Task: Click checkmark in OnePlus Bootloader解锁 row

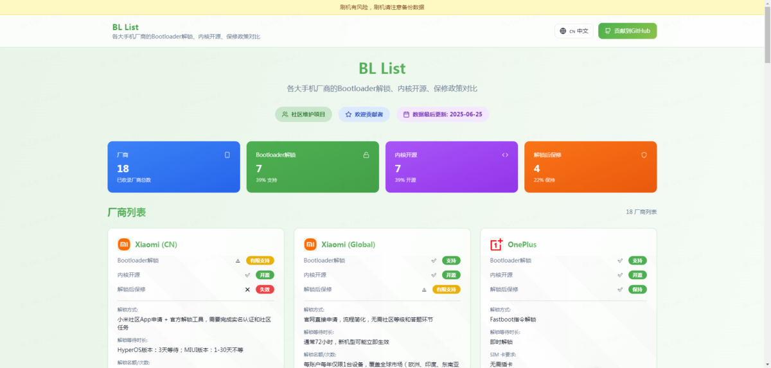Action: coord(620,261)
